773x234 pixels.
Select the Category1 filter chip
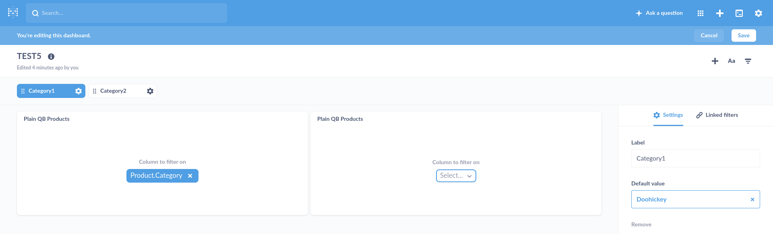51,91
